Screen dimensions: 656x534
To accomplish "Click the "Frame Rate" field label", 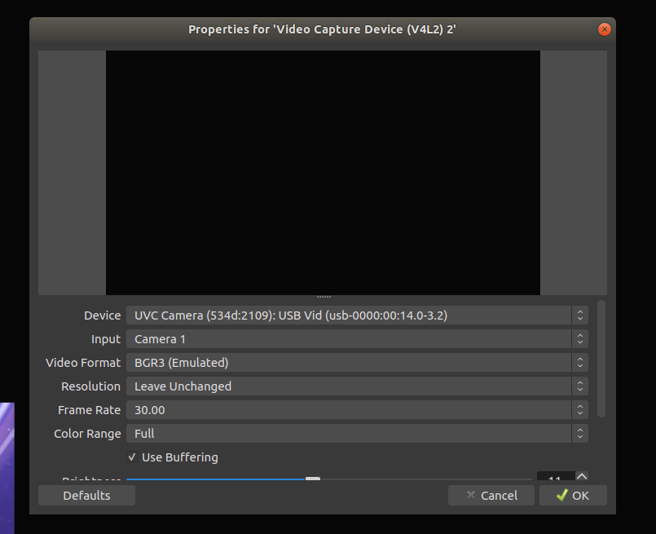I will click(89, 410).
